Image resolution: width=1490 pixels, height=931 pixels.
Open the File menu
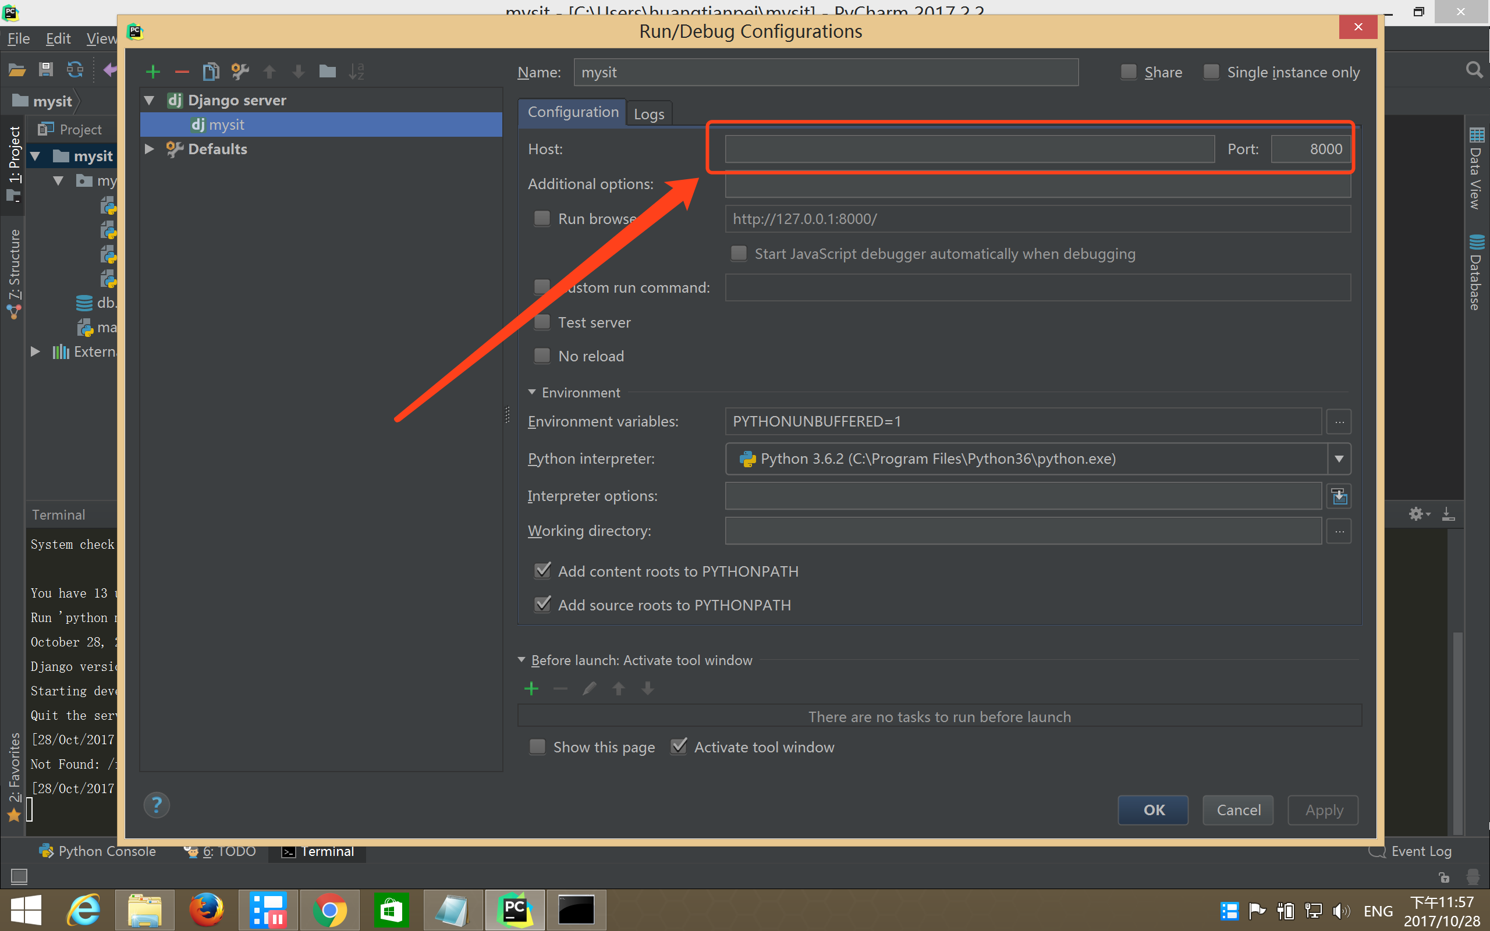tap(19, 39)
